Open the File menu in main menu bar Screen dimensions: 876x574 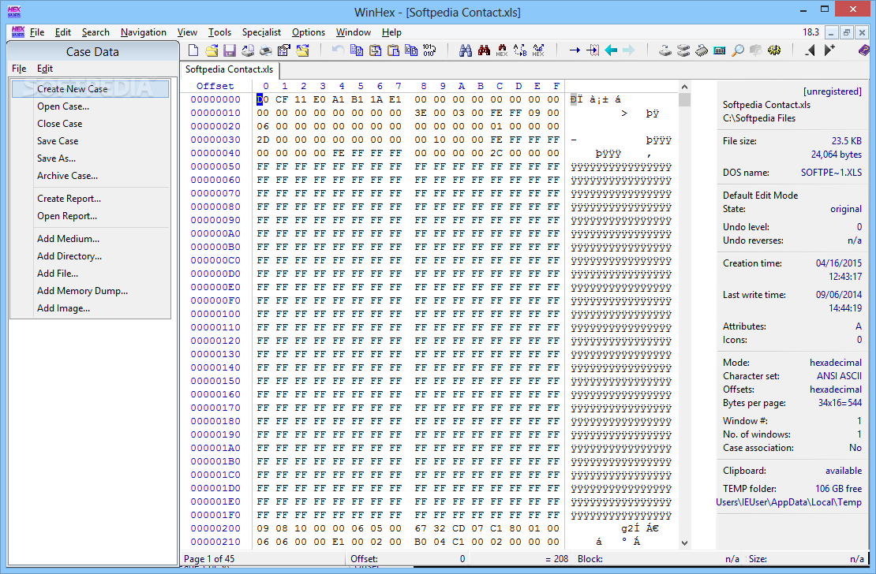[37, 32]
